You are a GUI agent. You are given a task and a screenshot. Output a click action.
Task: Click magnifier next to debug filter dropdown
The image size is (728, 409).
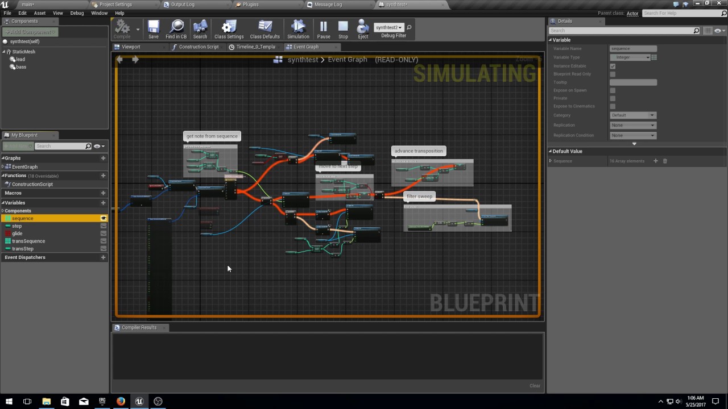coord(409,27)
